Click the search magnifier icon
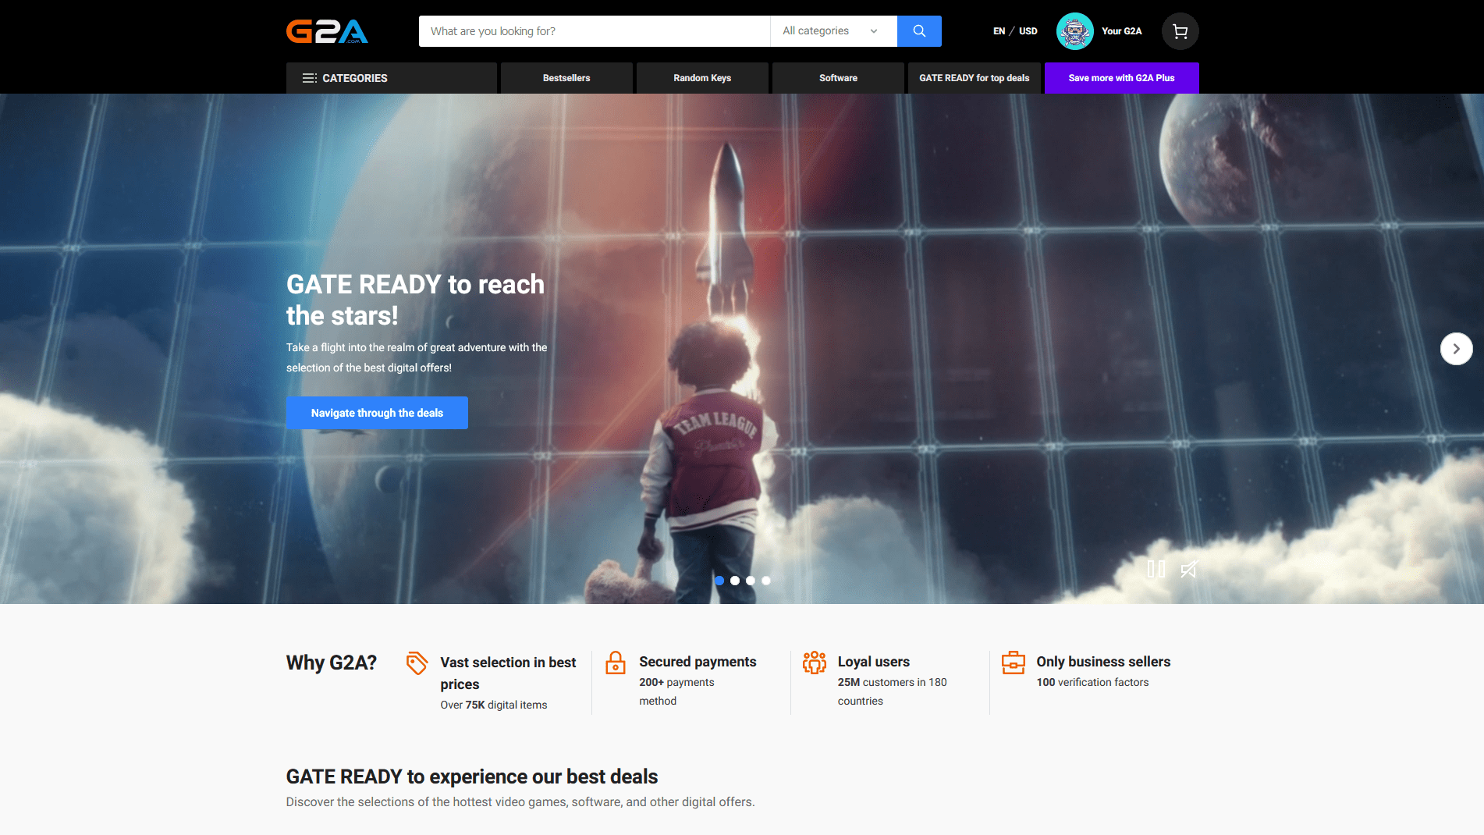Image resolution: width=1484 pixels, height=835 pixels. (919, 31)
